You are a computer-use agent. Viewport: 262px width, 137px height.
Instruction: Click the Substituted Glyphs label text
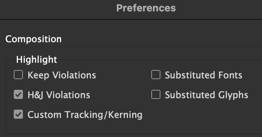[207, 95]
